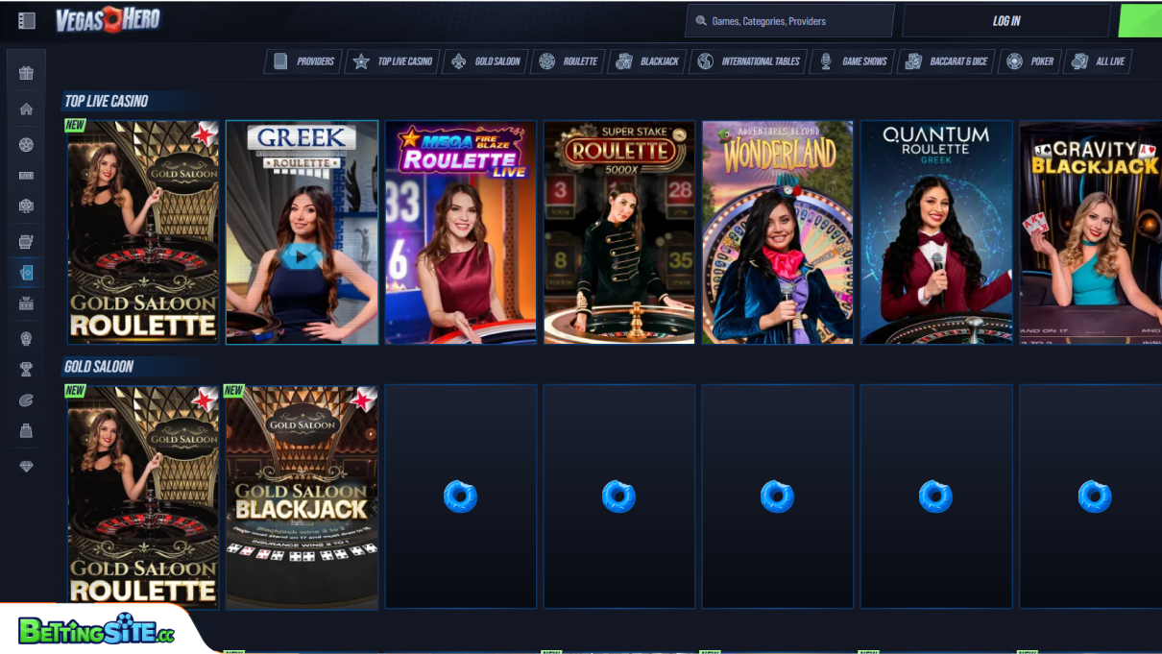Screen dimensions: 1162x654
Task: Expand the sidebar with the top-left menu icon
Action: click(x=26, y=21)
